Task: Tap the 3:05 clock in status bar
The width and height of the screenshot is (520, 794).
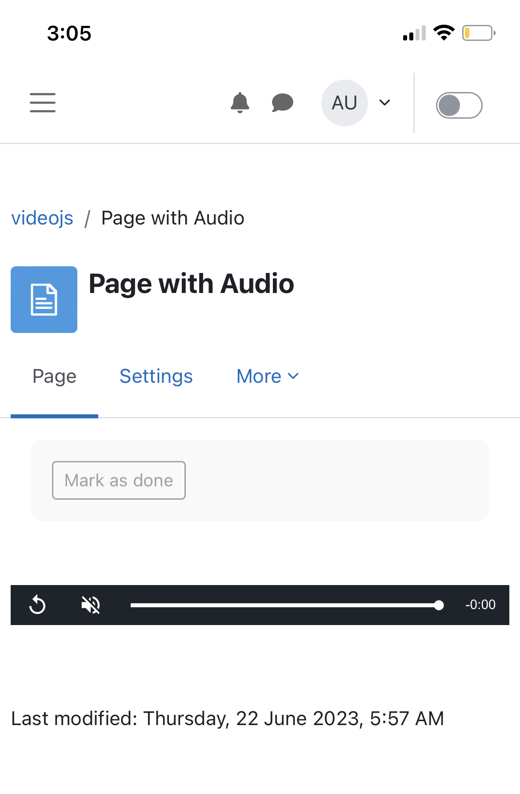Action: [x=69, y=33]
